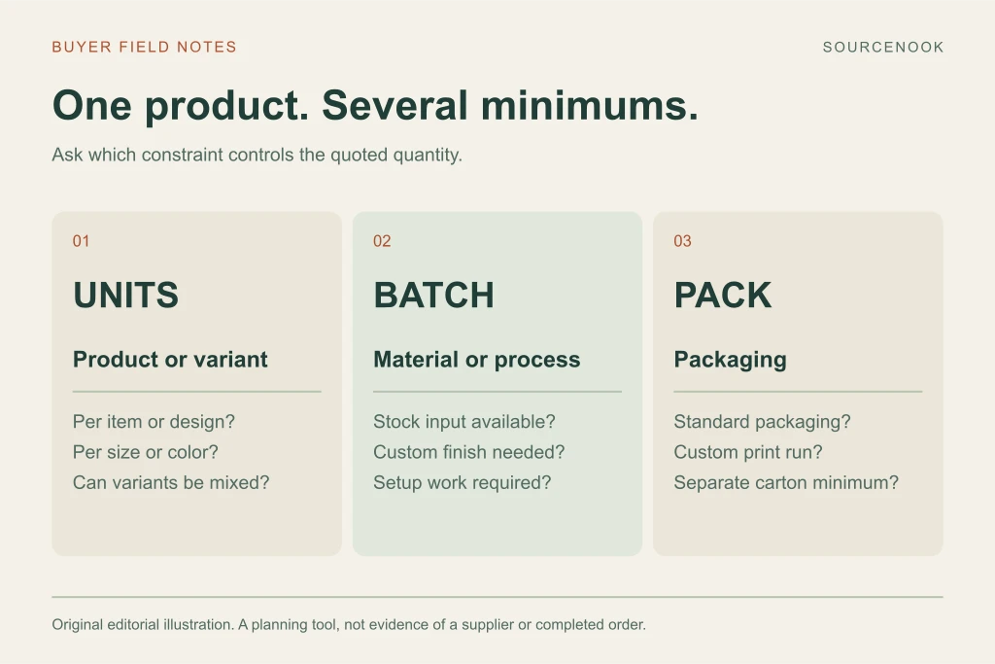Click the Material or process subheading
The height and width of the screenshot is (664, 995).
pos(476,360)
